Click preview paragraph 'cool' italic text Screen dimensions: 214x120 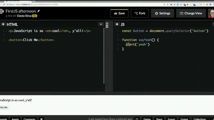(x=21, y=100)
